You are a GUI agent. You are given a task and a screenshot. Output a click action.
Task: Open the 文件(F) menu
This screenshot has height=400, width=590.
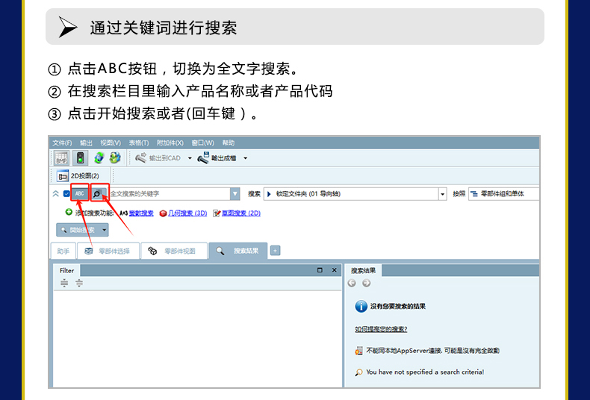pyautogui.click(x=62, y=143)
